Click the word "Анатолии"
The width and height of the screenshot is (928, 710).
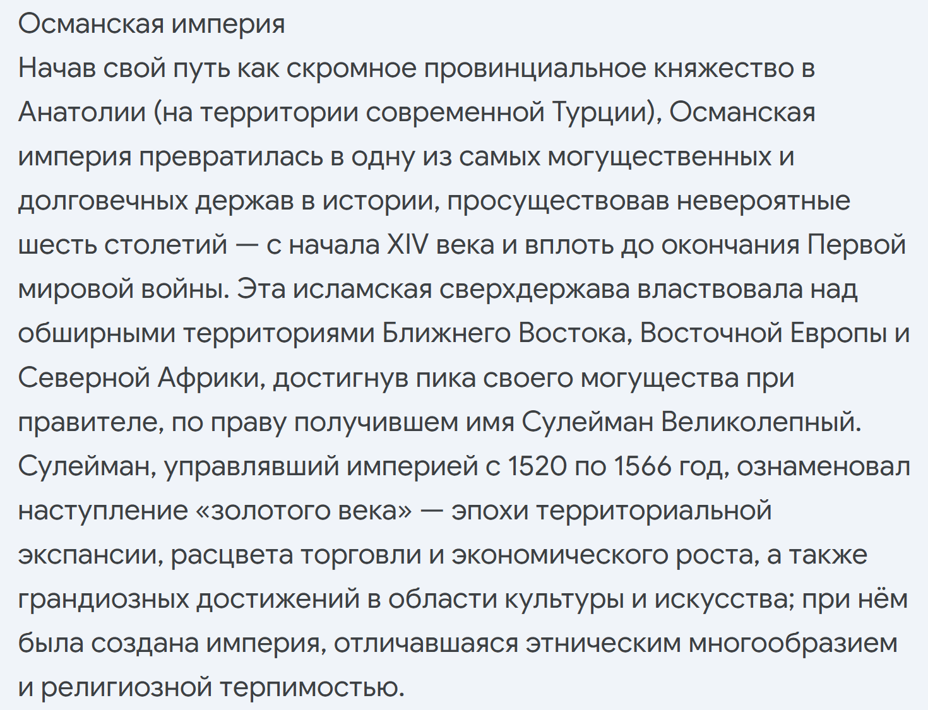click(82, 112)
